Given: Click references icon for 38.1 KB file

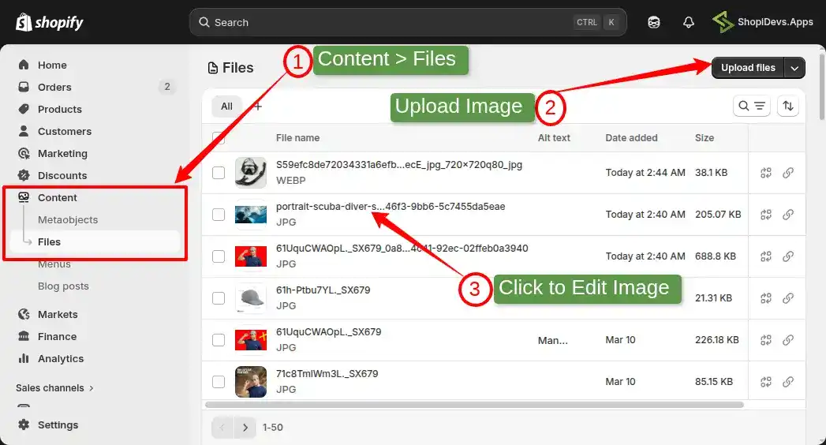Looking at the screenshot, I should click(766, 173).
